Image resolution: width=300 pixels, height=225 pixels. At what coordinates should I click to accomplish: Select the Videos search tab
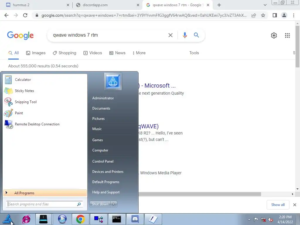tap(93, 53)
